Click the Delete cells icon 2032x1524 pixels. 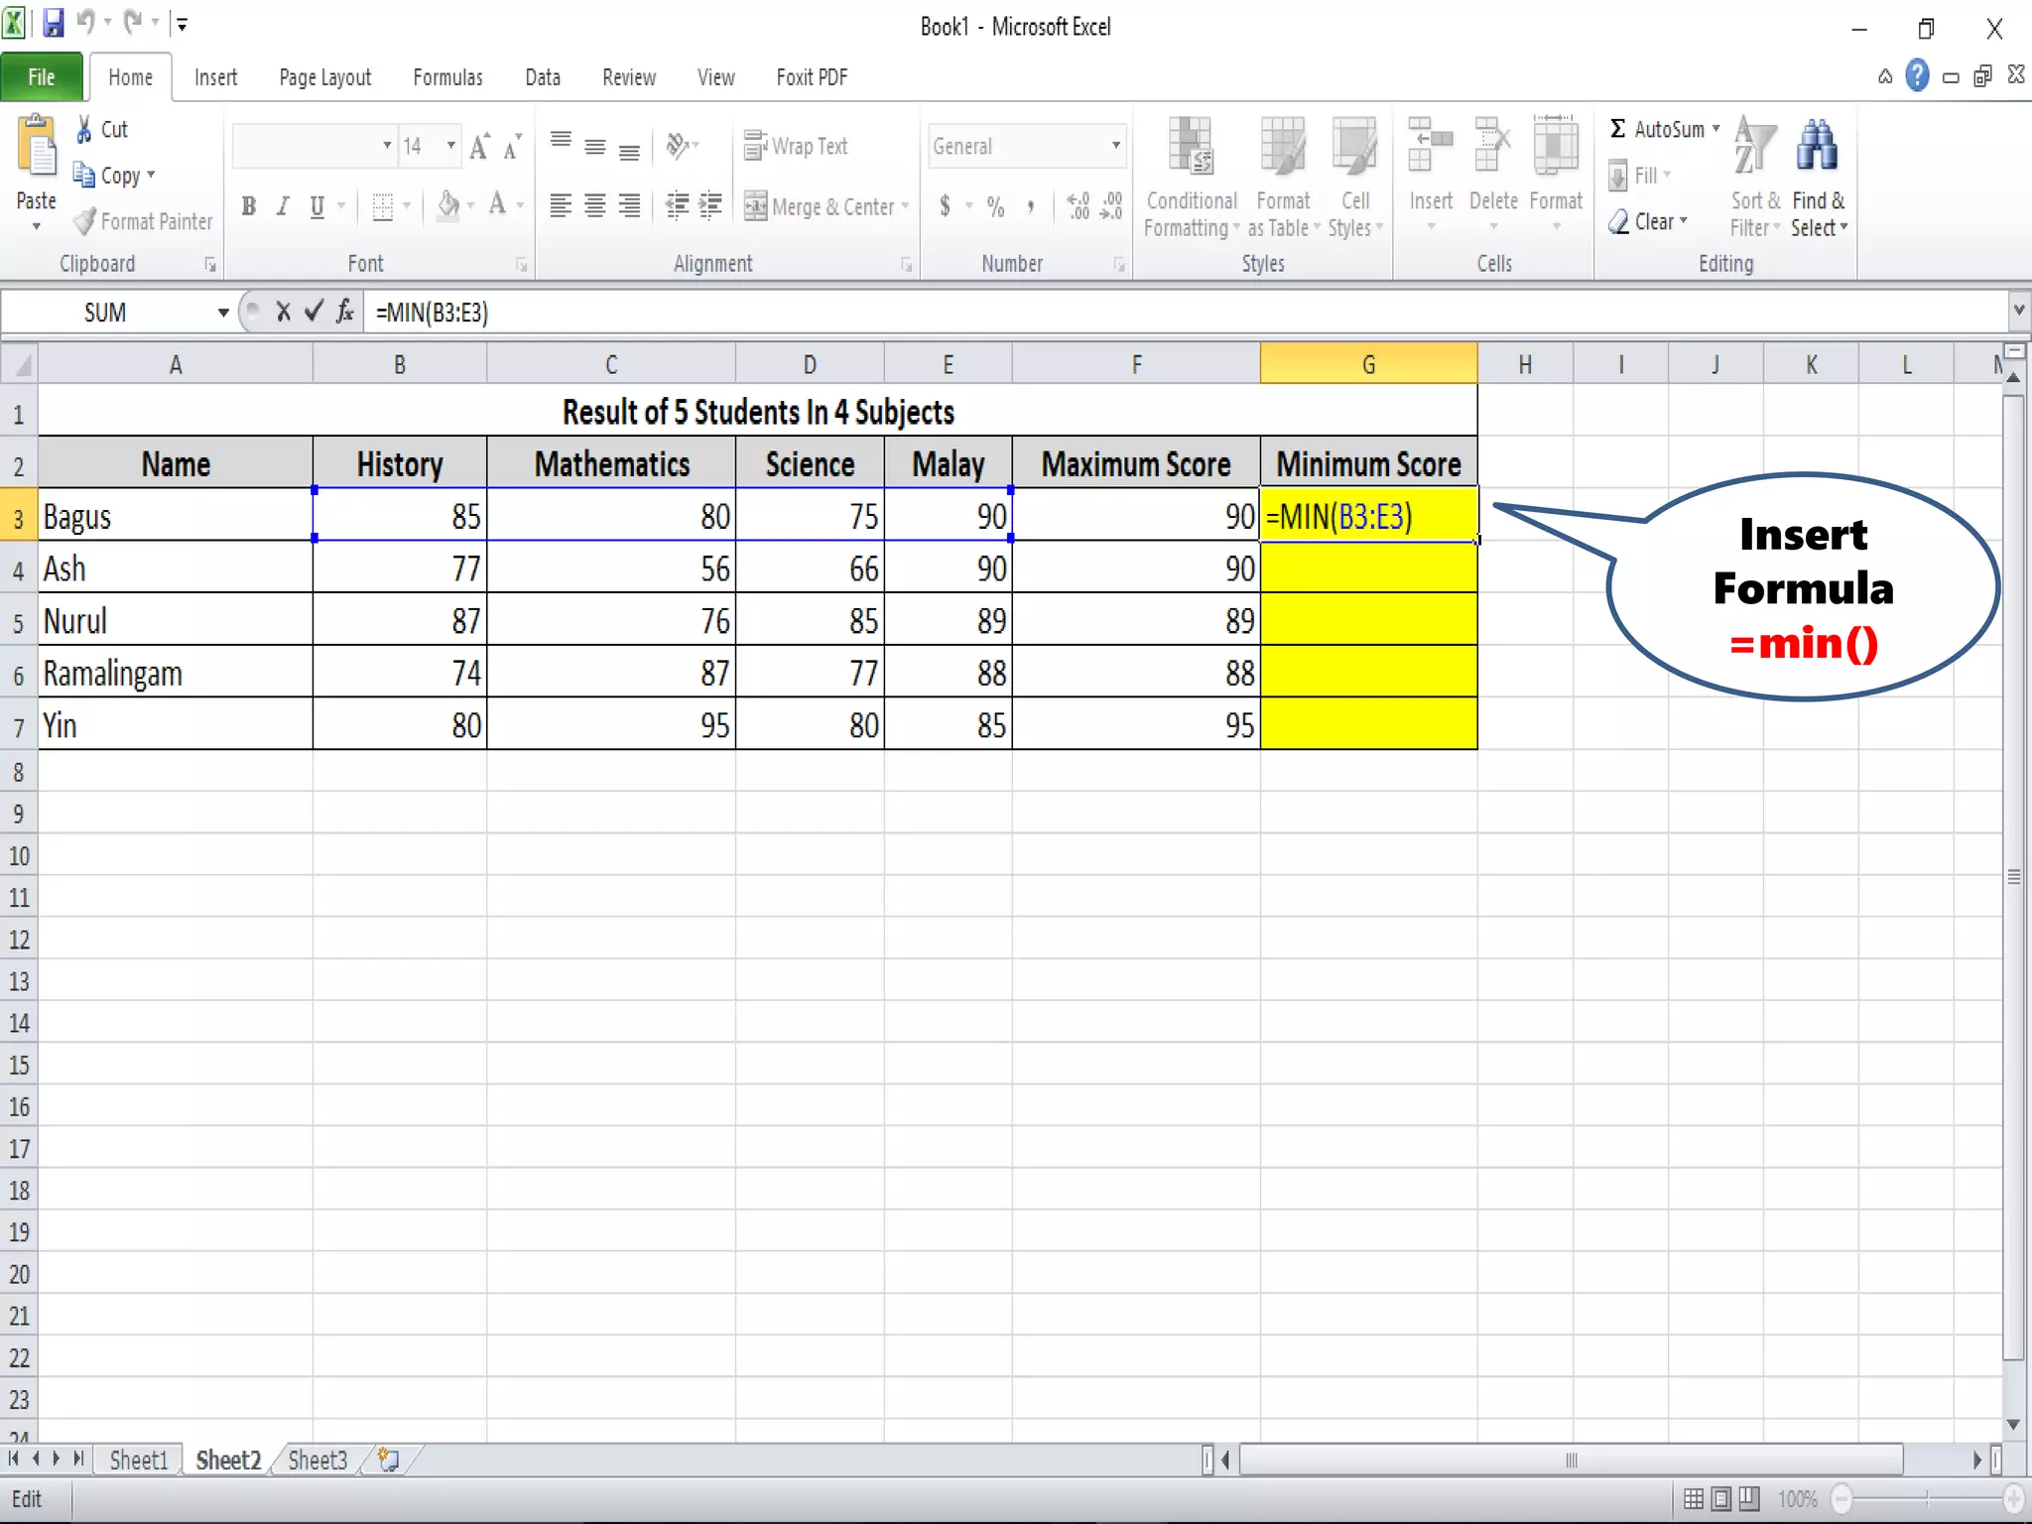click(x=1493, y=146)
